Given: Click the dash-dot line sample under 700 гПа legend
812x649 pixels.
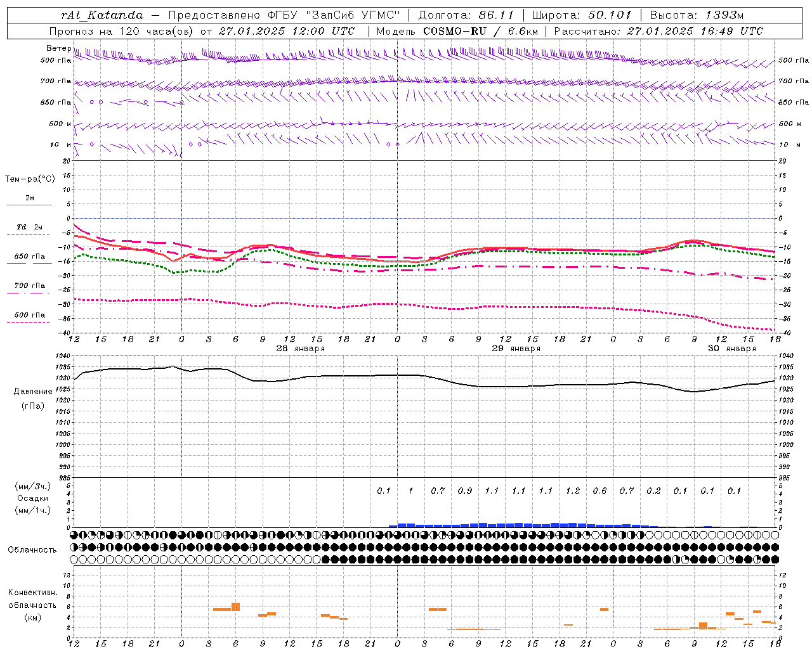Looking at the screenshot, I should pyautogui.click(x=29, y=293).
